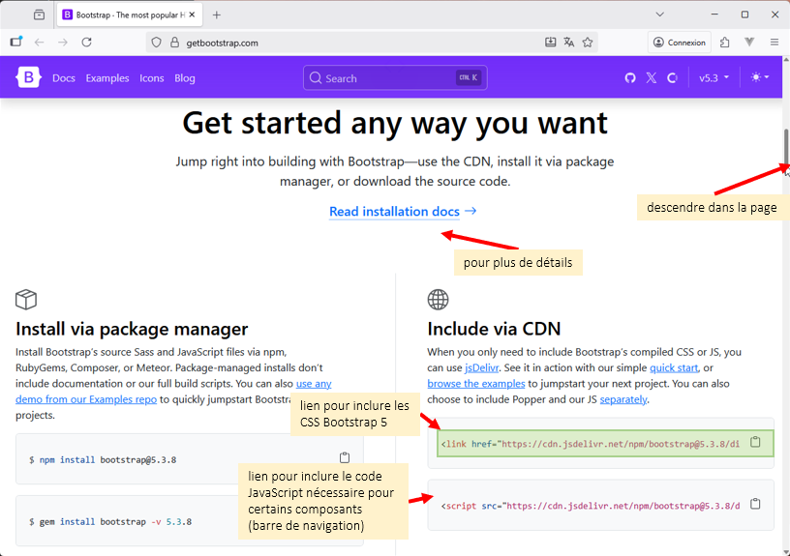Open the browser extensions puzzle icon
Screen dimensions: 790x556
click(x=725, y=43)
